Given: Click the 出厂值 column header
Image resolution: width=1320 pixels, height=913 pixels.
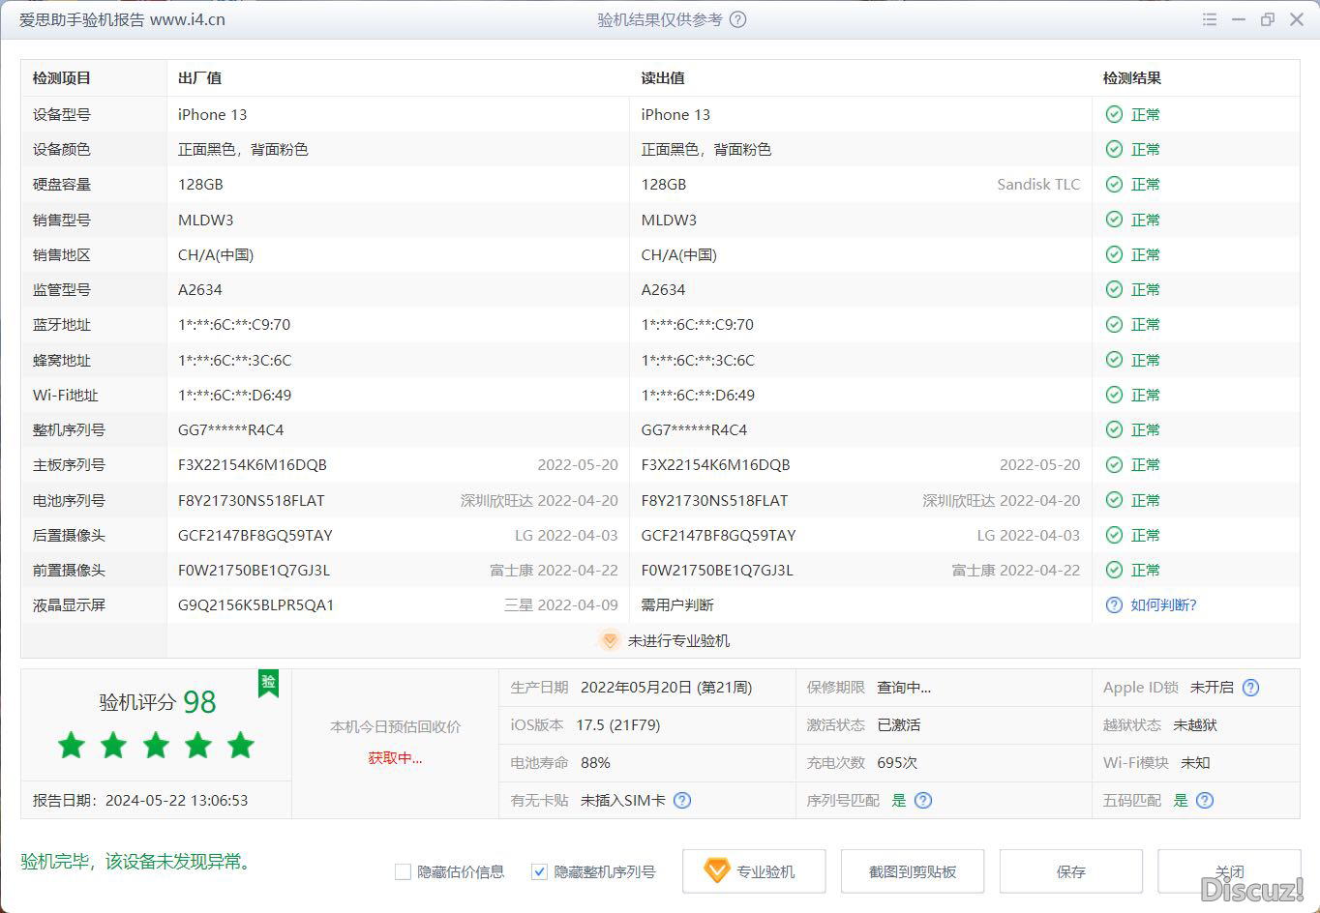Looking at the screenshot, I should pyautogui.click(x=200, y=78).
